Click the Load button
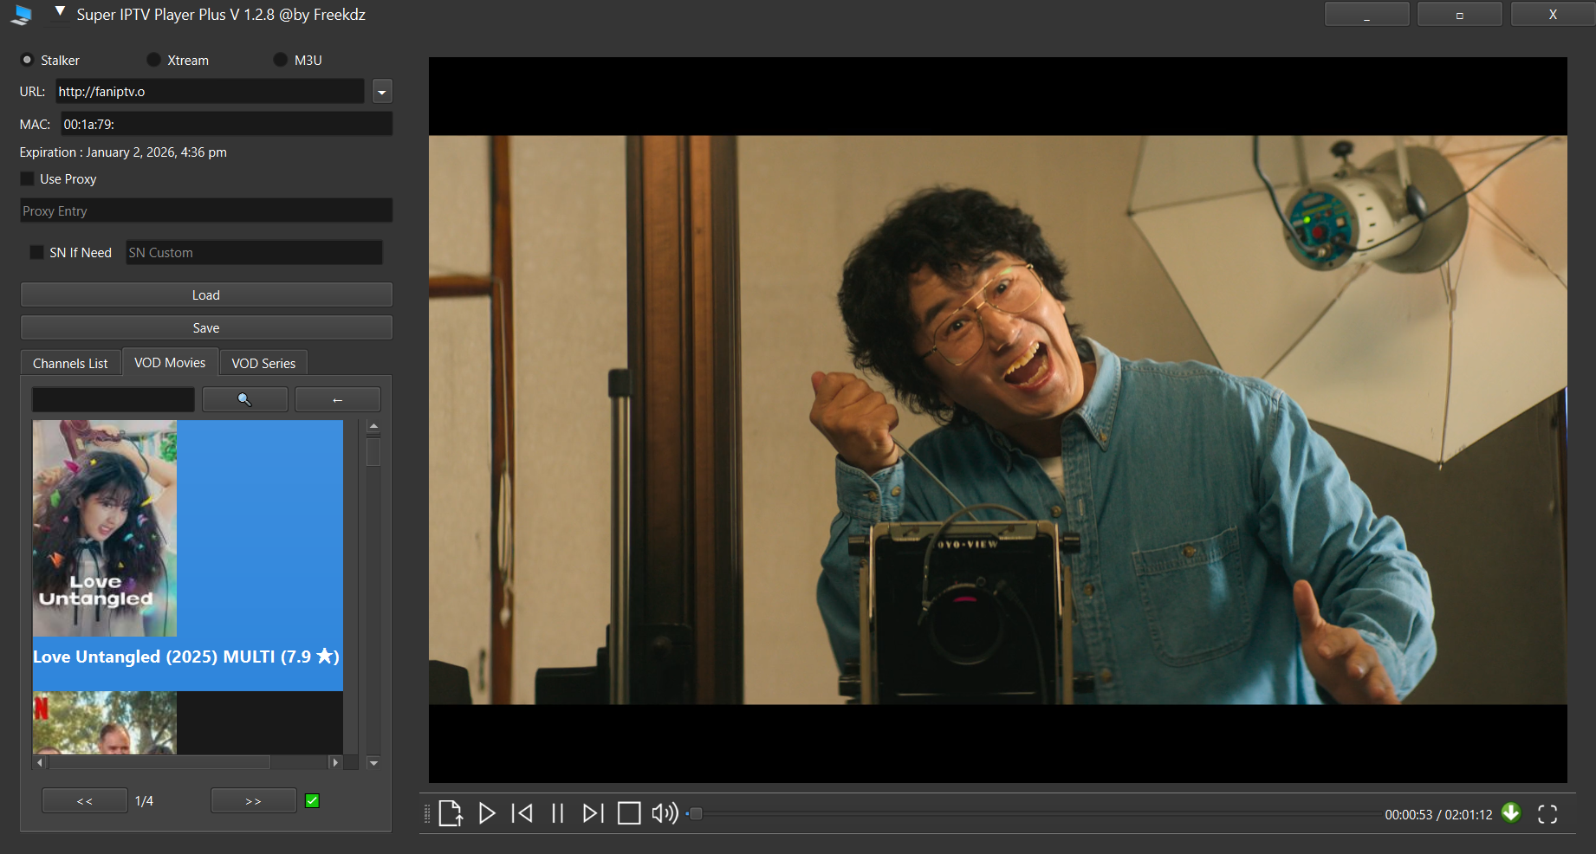The height and width of the screenshot is (854, 1596). [x=206, y=295]
